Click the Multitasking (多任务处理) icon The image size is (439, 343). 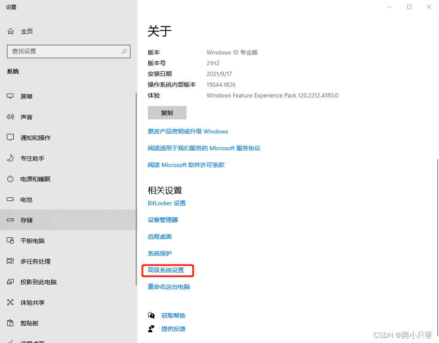tap(10, 261)
